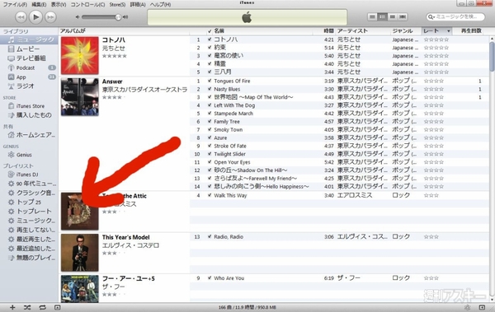
Task: Toggle shuffle playback
Action: pyautogui.click(x=27, y=307)
